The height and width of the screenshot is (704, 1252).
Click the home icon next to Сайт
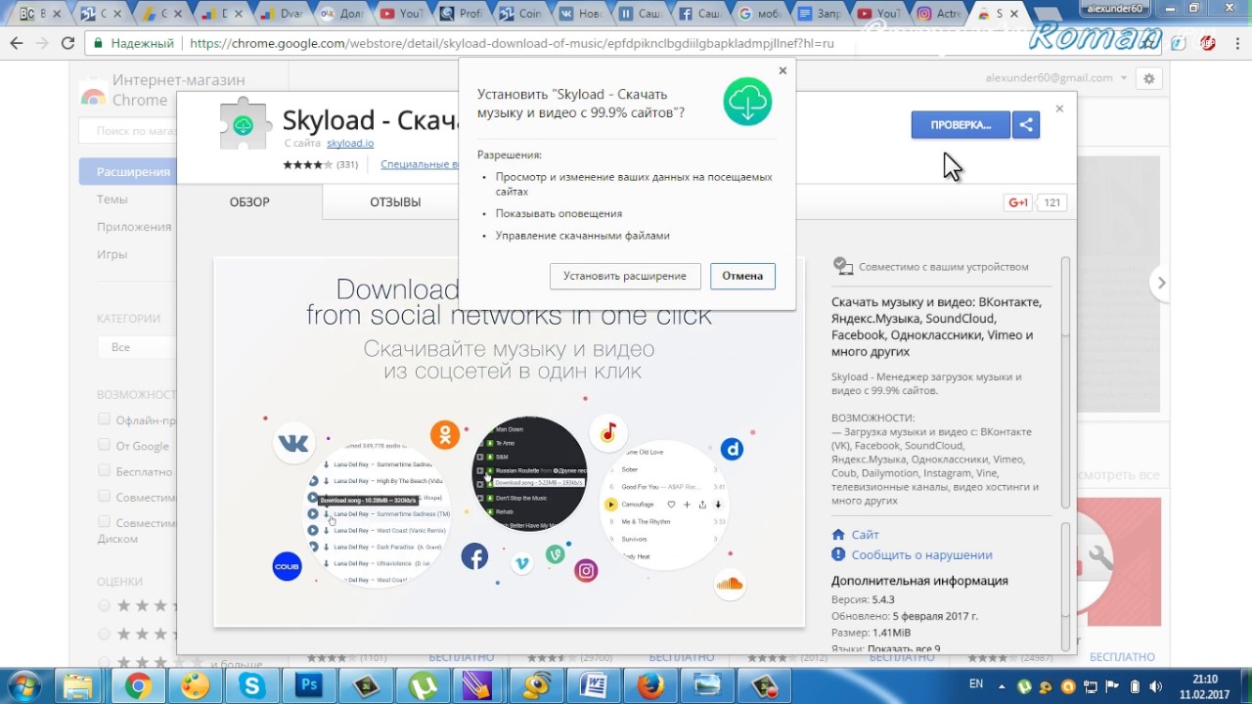(838, 535)
